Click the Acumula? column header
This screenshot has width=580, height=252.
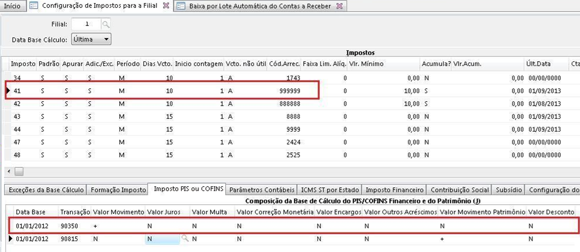[x=436, y=64]
